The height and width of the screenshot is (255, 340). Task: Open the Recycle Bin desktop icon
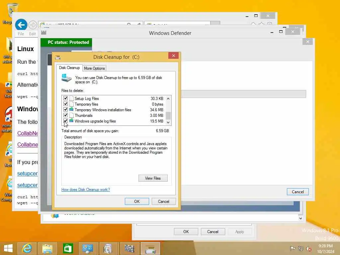point(12,12)
